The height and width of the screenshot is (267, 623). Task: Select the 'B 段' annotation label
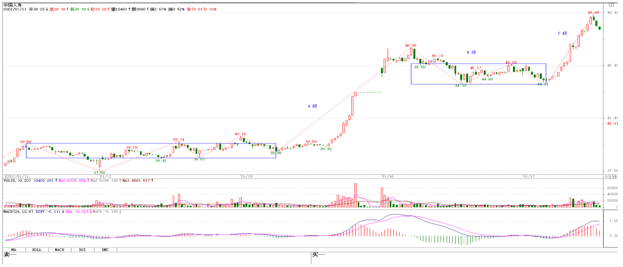coord(471,52)
